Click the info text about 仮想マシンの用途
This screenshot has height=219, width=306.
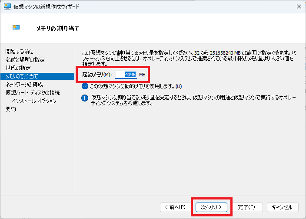point(193,100)
